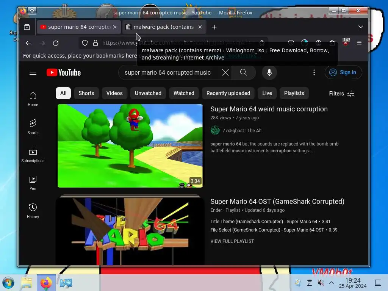This screenshot has height=291, width=388.
Task: Submit search with magnifier button
Action: tap(244, 72)
